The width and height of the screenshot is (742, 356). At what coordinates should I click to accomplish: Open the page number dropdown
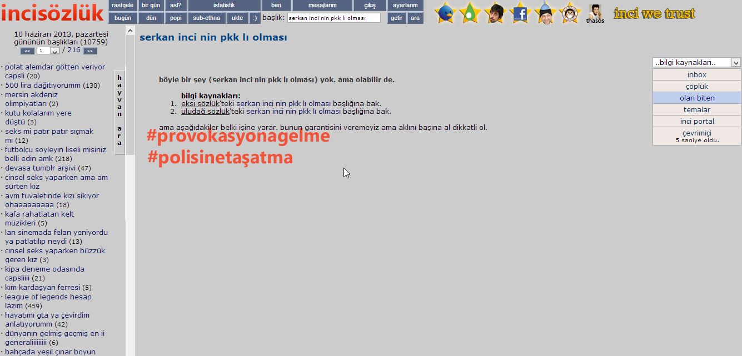coord(48,51)
